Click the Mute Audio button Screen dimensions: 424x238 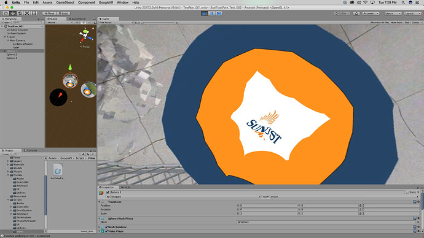397,23
